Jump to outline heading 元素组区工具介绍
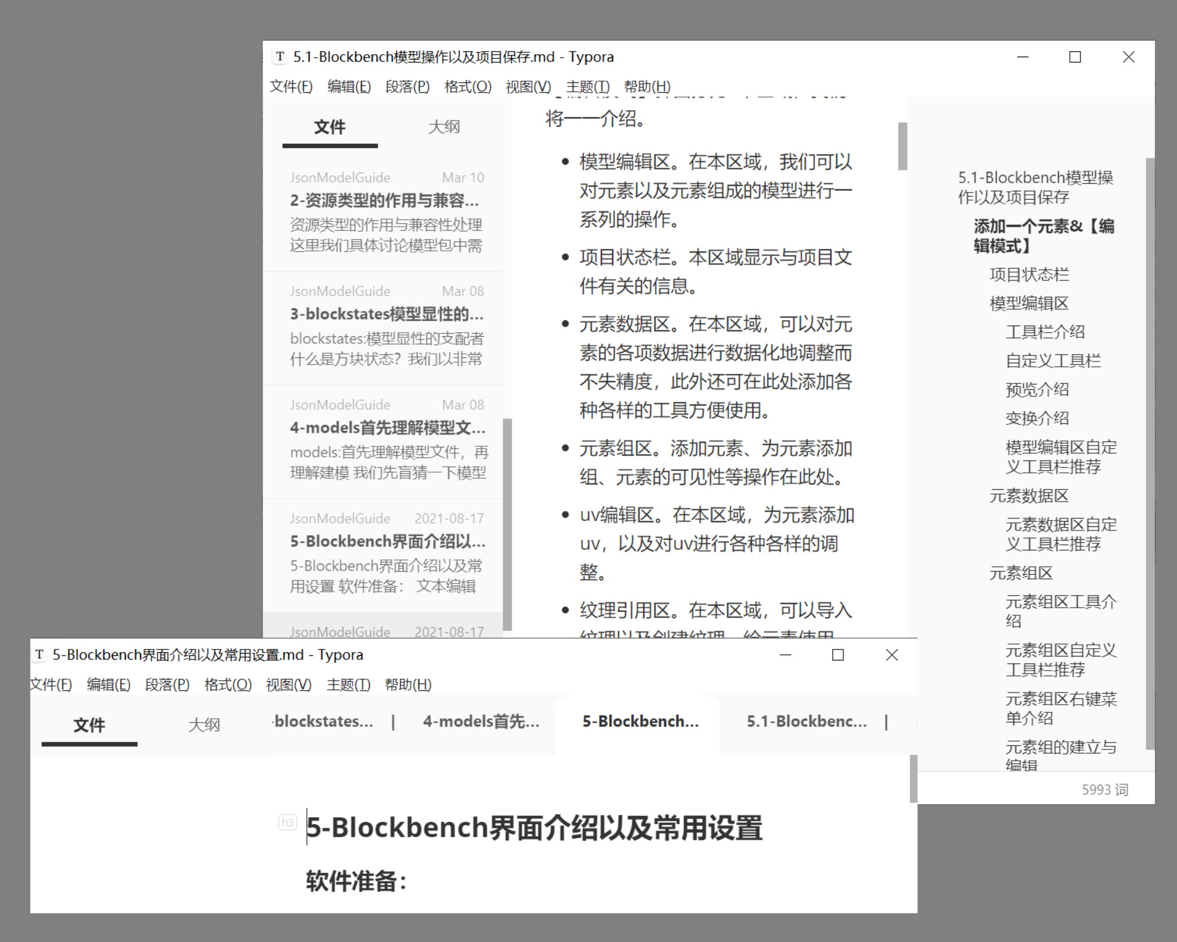Screen dimensions: 1177x942 coord(1060,611)
